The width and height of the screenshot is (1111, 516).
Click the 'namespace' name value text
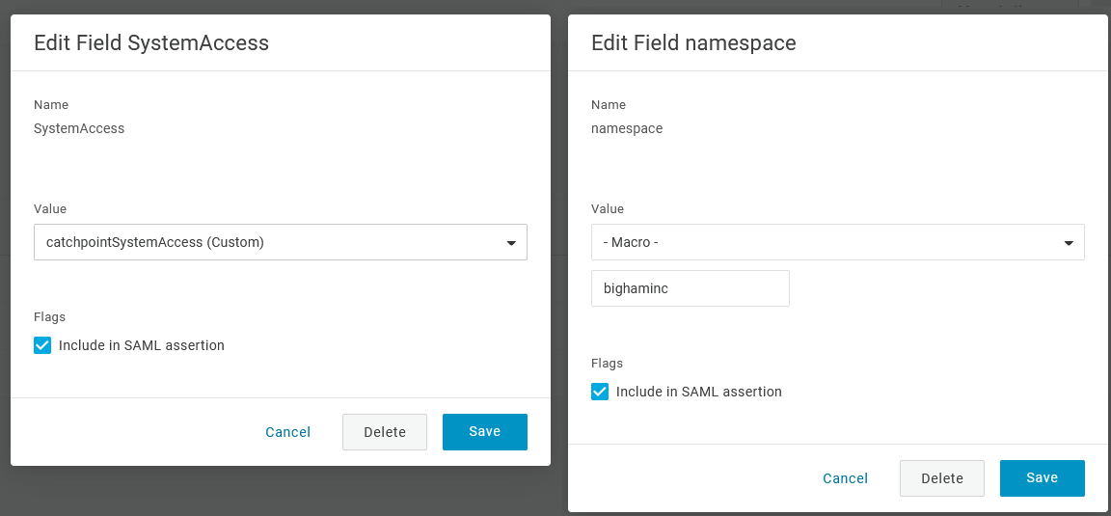[x=627, y=129]
